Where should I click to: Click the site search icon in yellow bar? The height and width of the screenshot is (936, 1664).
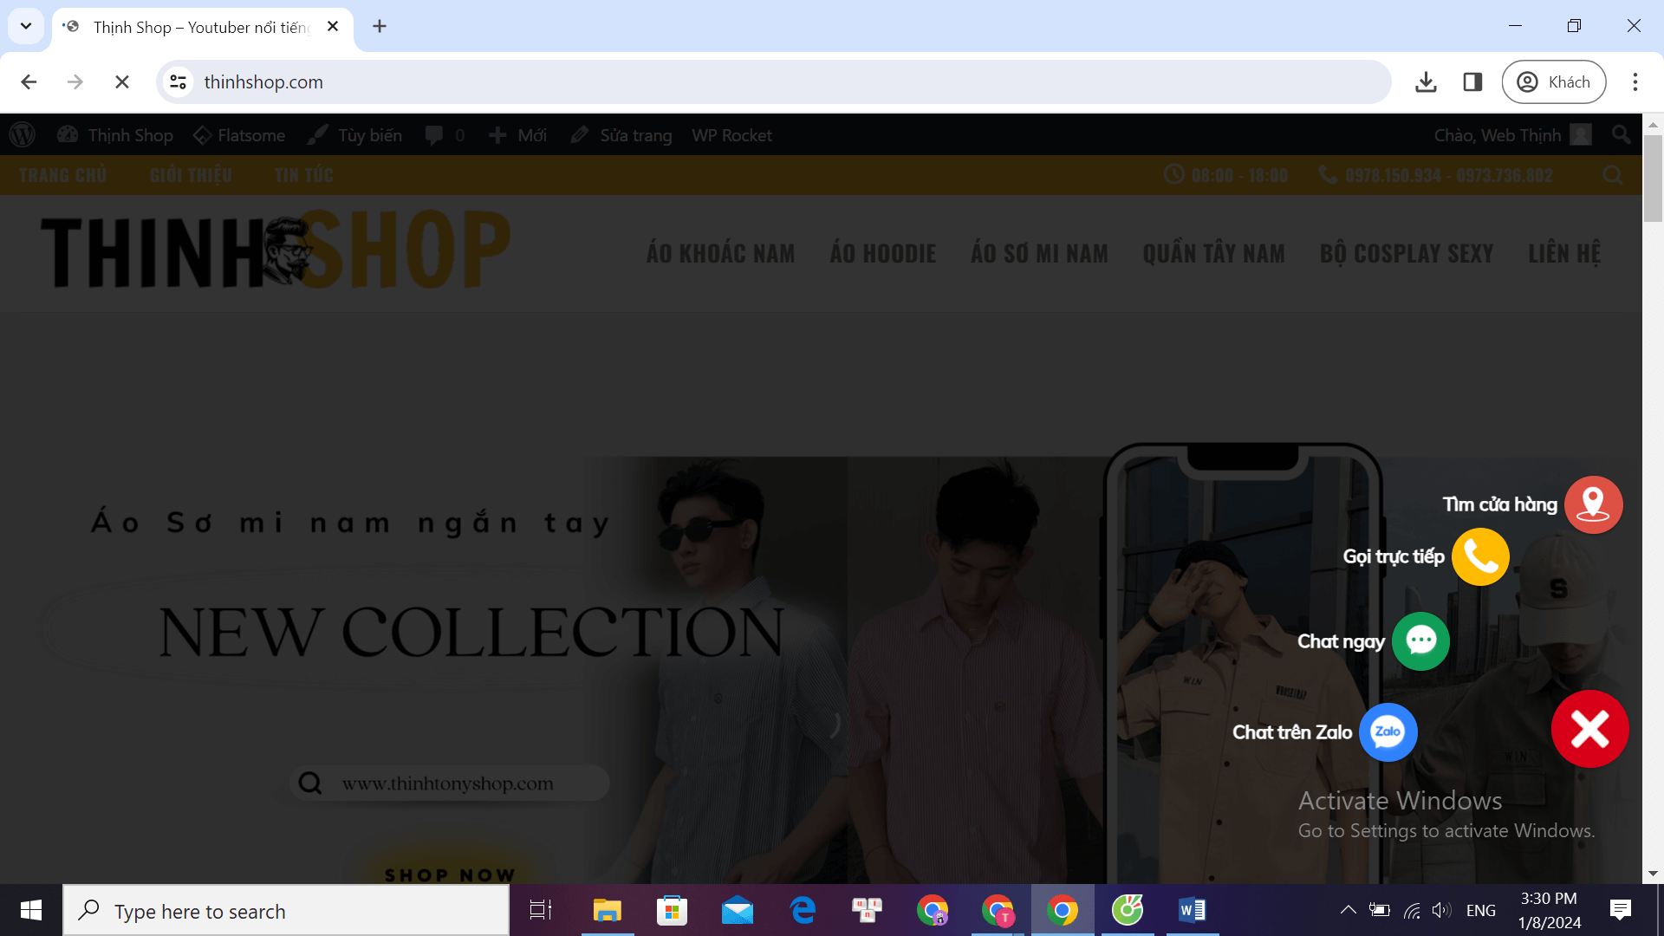(1612, 175)
